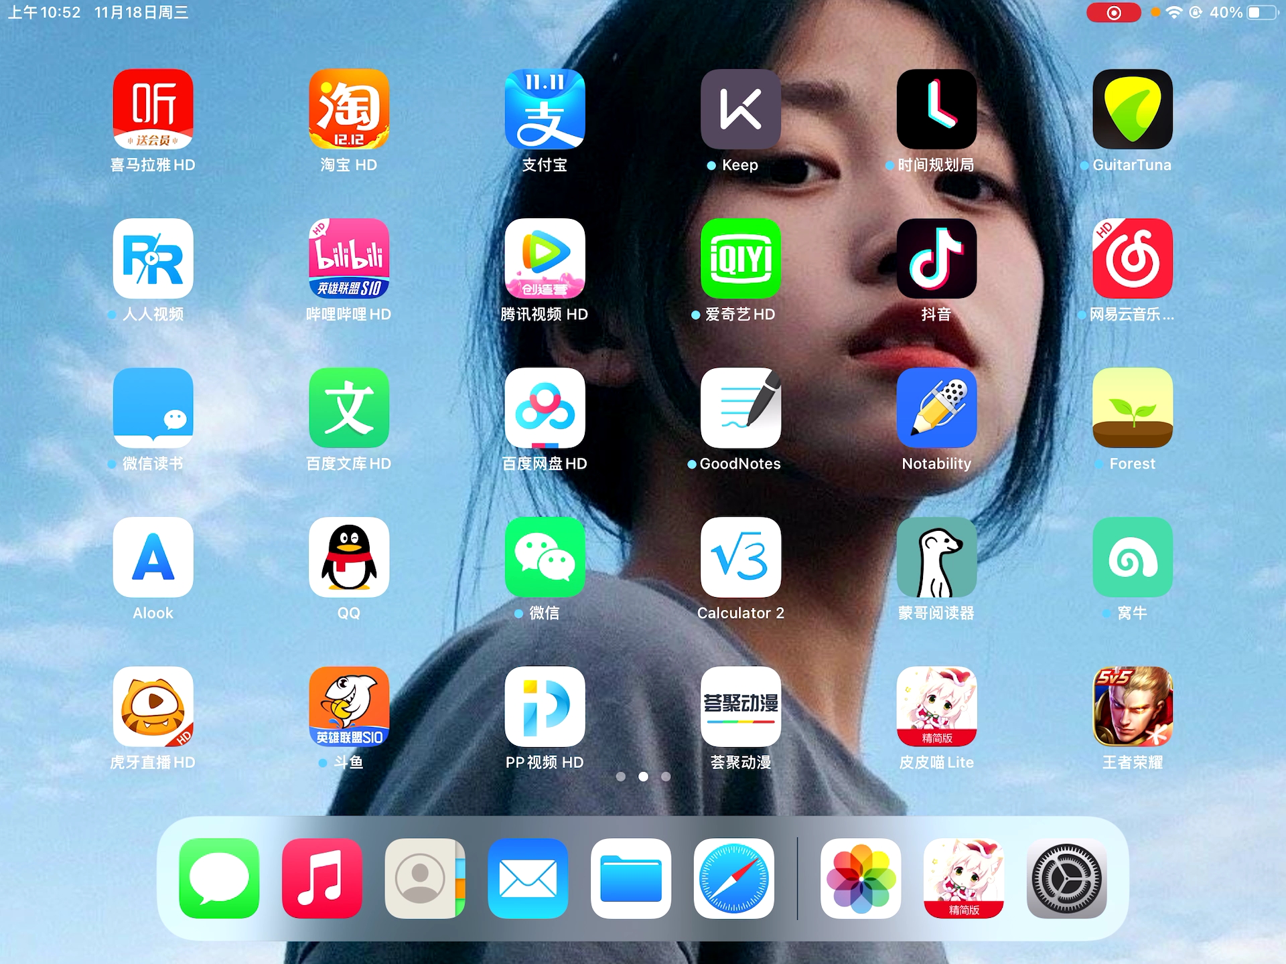The image size is (1286, 964).
Task: Open recent 皮皮喵 app in dock
Action: coord(964,878)
